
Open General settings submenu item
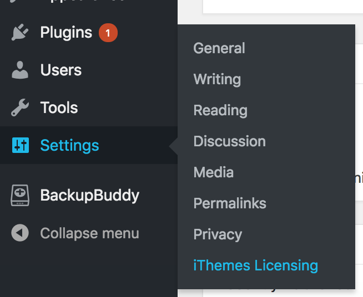[x=219, y=48]
